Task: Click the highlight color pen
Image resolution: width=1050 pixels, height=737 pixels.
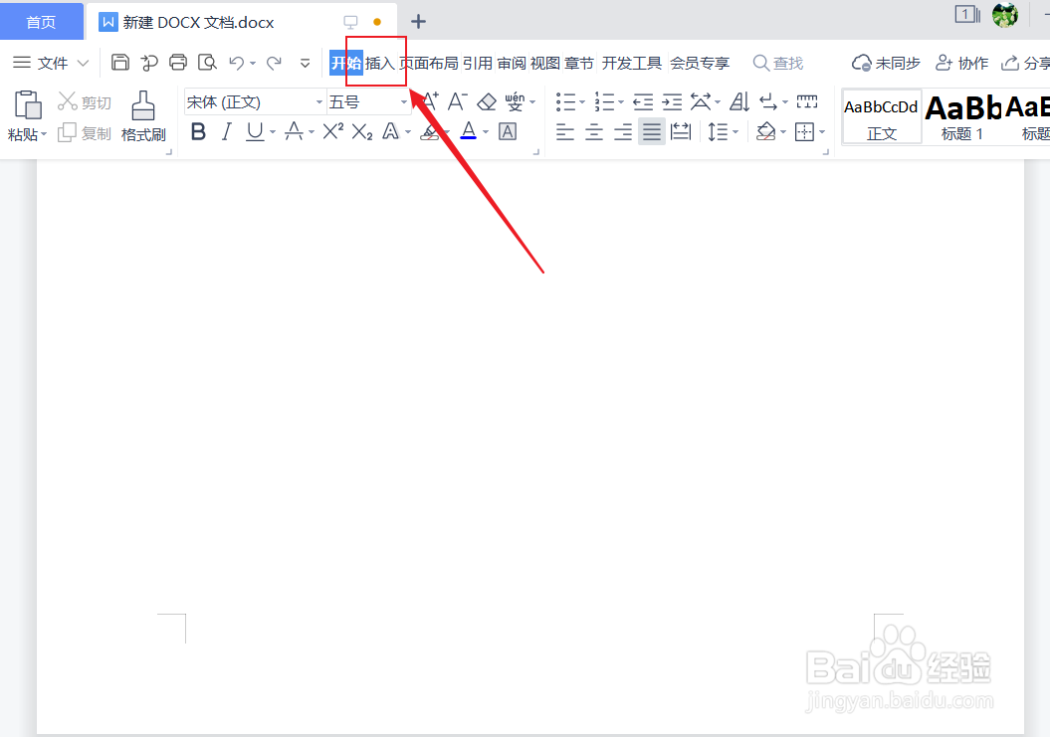Action: pyautogui.click(x=430, y=132)
